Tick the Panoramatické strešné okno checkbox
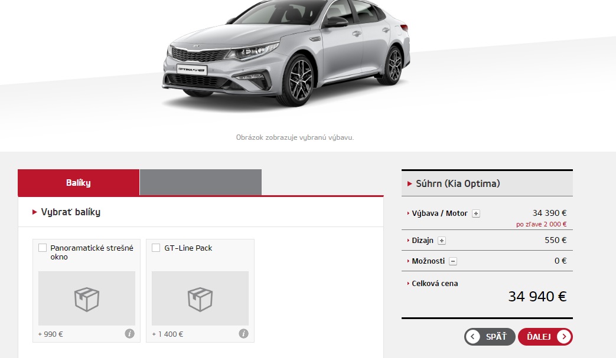 [x=43, y=248]
